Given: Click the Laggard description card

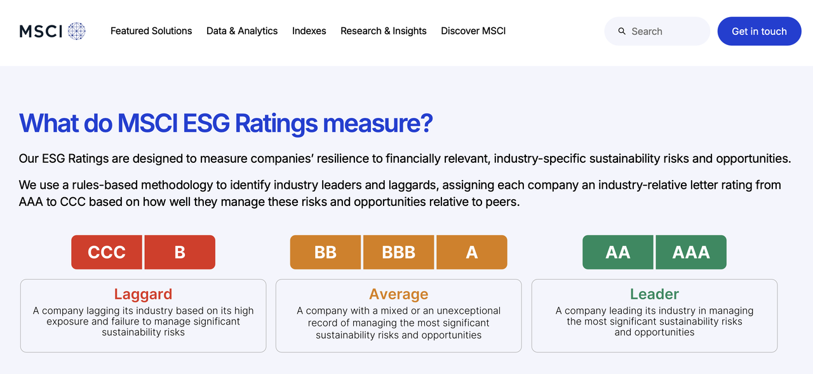Looking at the screenshot, I should (143, 316).
